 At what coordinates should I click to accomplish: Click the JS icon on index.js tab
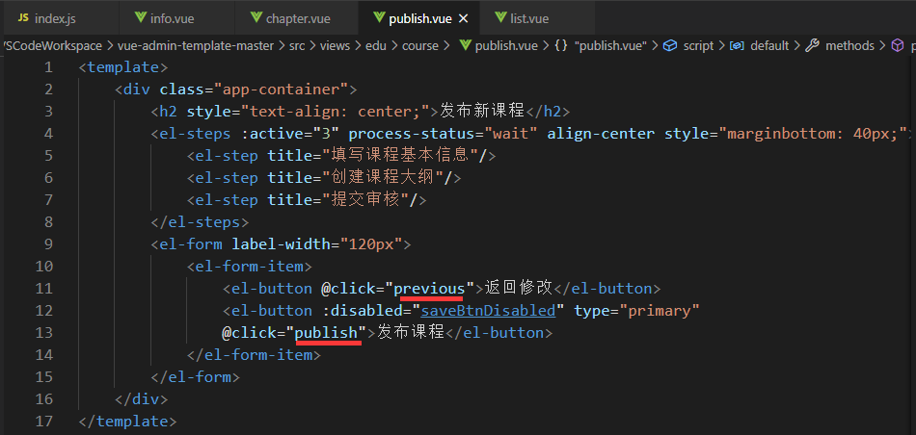click(x=23, y=18)
